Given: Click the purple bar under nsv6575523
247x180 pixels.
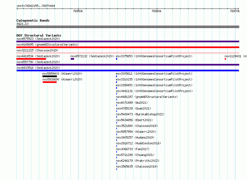Looking at the screenshot, I should pos(128,41).
